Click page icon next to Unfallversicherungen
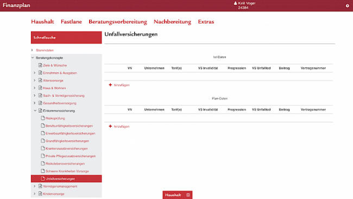 click(x=43, y=178)
